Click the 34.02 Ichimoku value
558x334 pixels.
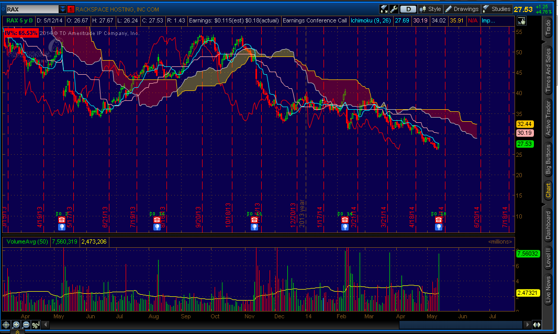[439, 20]
